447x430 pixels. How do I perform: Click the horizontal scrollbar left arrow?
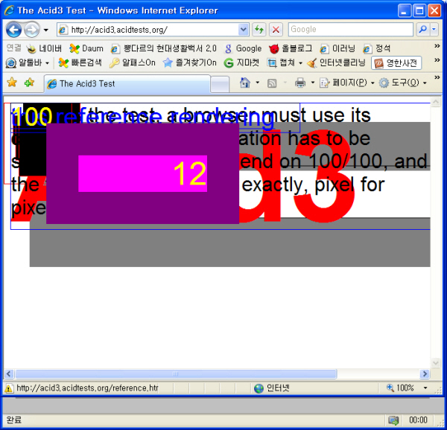pyautogui.click(x=9, y=373)
